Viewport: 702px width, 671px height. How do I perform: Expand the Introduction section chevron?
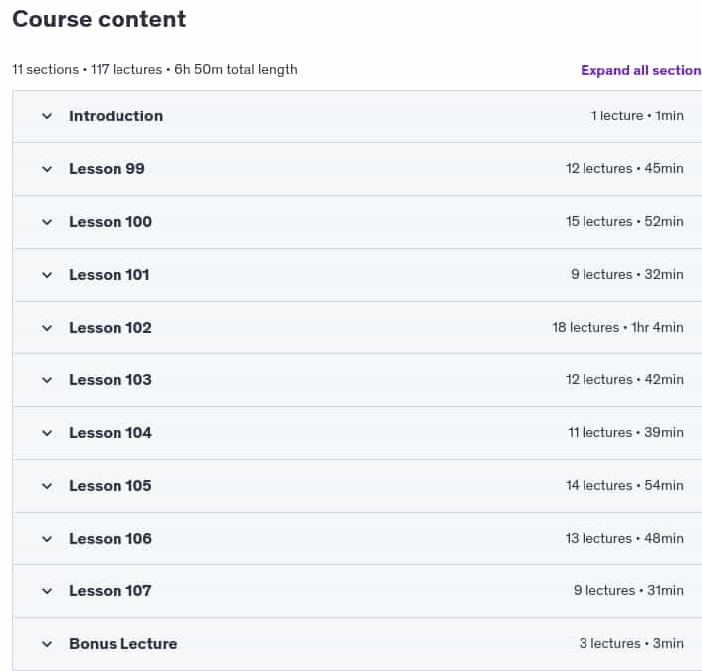pos(47,116)
